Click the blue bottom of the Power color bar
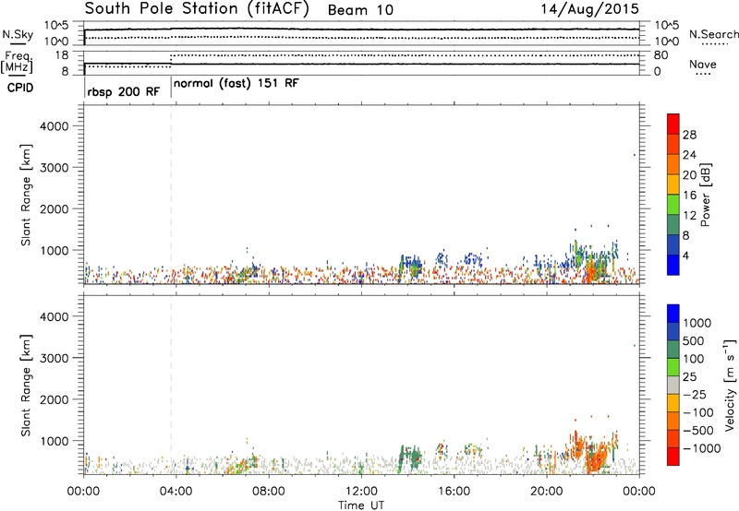 click(x=673, y=265)
